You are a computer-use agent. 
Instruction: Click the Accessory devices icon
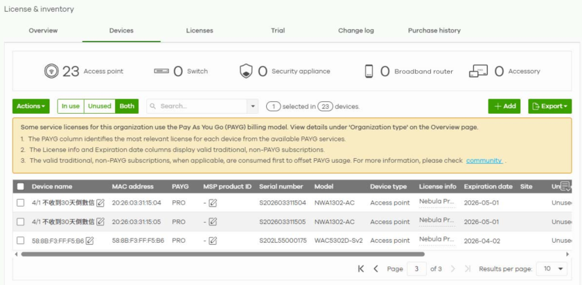pyautogui.click(x=479, y=71)
